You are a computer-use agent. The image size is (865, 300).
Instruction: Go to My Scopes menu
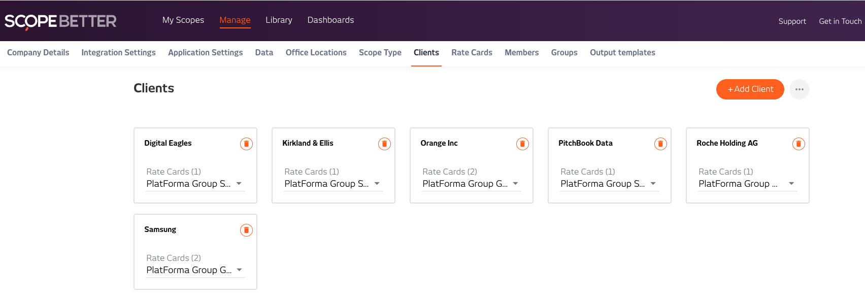tap(183, 20)
